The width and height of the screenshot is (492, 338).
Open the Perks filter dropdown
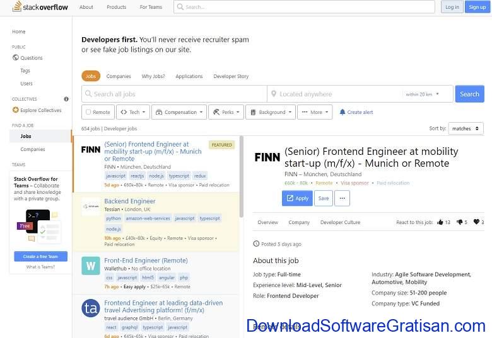tap(226, 112)
